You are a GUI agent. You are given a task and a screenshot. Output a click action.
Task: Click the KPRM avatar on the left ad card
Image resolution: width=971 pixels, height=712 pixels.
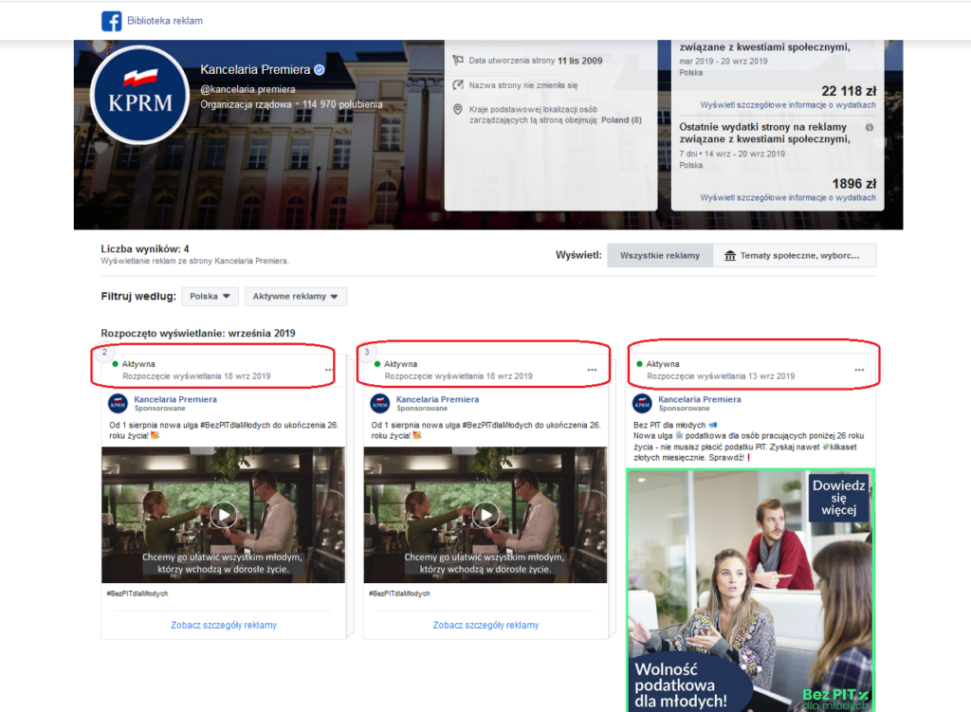click(118, 404)
